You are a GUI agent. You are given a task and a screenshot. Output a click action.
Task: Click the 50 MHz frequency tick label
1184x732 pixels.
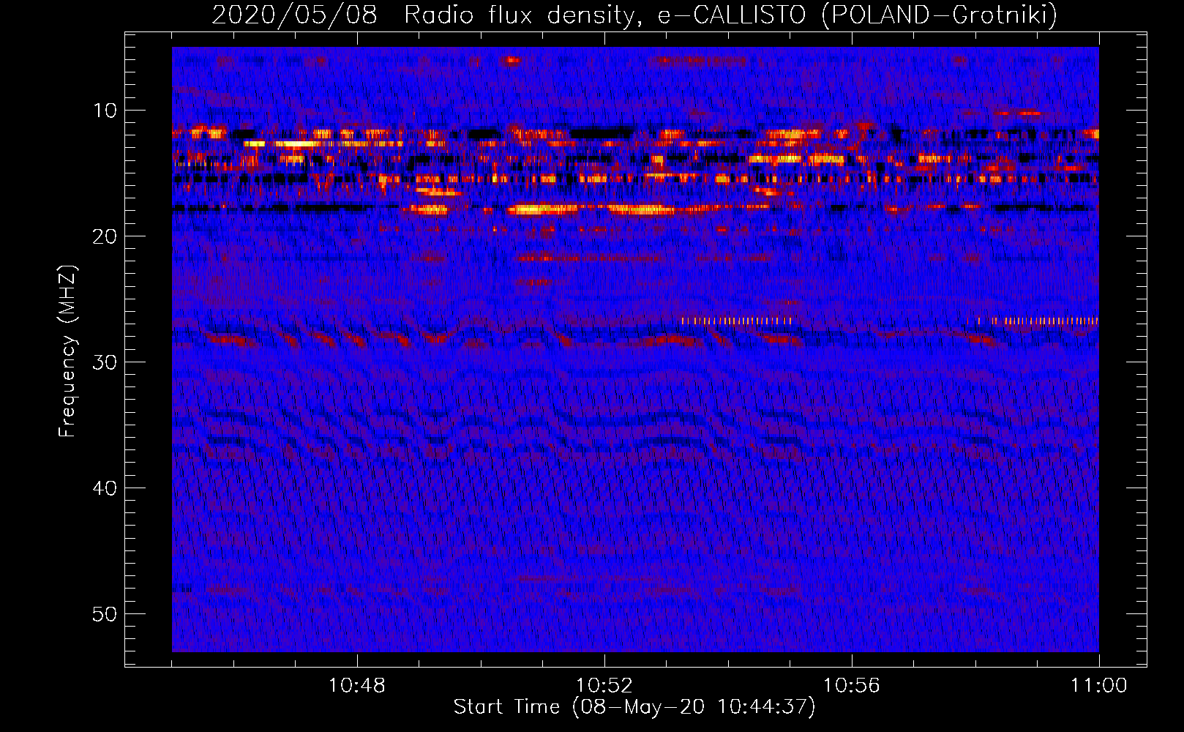(x=105, y=613)
